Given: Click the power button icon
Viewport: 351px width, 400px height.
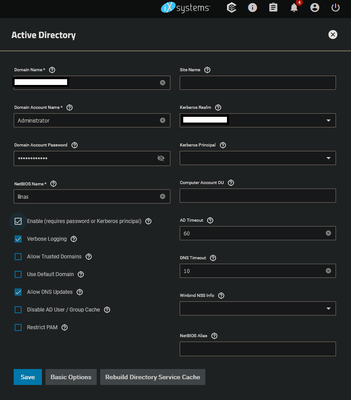Looking at the screenshot, I should tap(336, 8).
